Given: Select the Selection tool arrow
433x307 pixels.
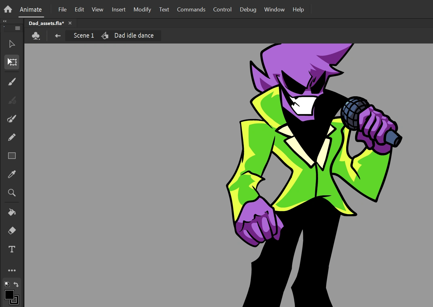Looking at the screenshot, I should (12, 44).
